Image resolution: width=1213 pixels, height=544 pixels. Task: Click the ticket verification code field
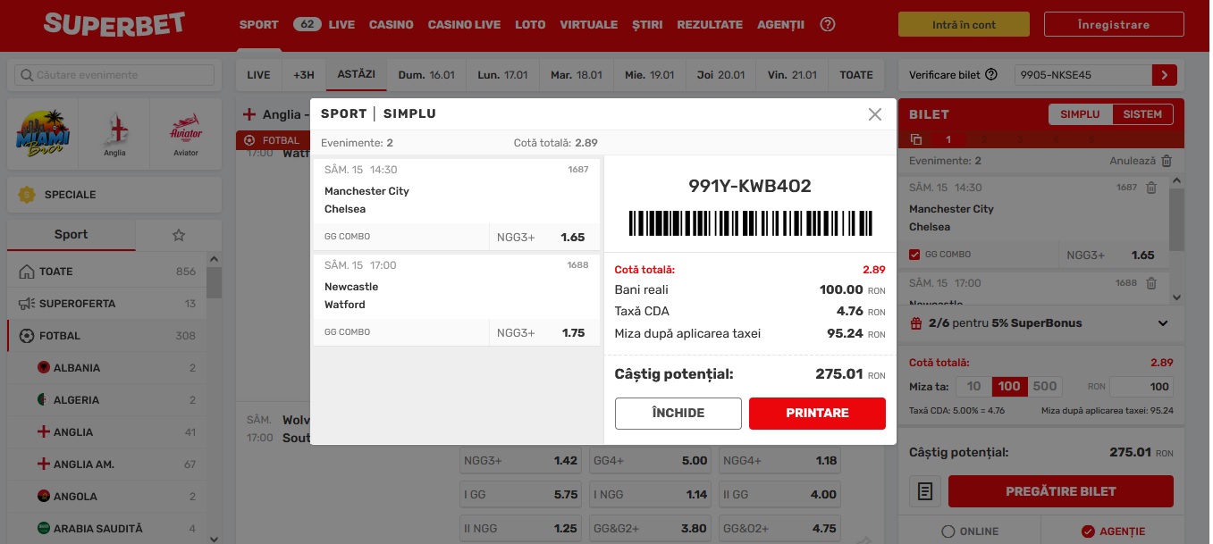(1083, 75)
